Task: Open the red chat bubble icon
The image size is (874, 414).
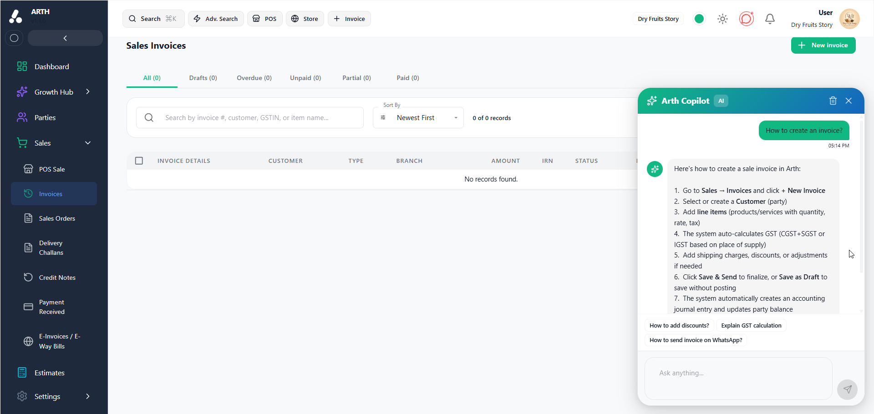Action: tap(747, 19)
